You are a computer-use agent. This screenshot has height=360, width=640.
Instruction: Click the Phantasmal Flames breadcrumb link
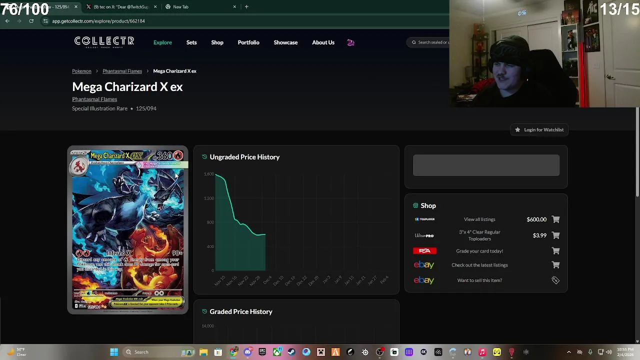point(122,71)
